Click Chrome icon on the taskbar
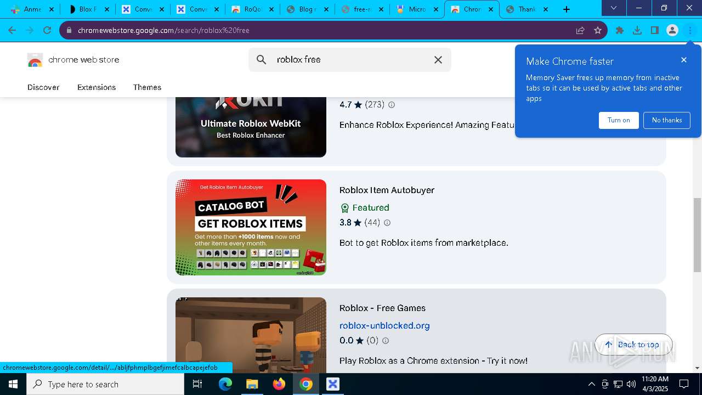The width and height of the screenshot is (702, 395). click(306, 384)
